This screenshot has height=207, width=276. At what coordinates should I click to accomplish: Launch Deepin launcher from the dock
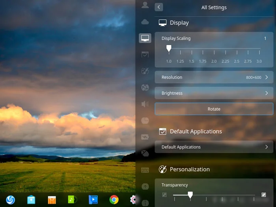(x=11, y=200)
